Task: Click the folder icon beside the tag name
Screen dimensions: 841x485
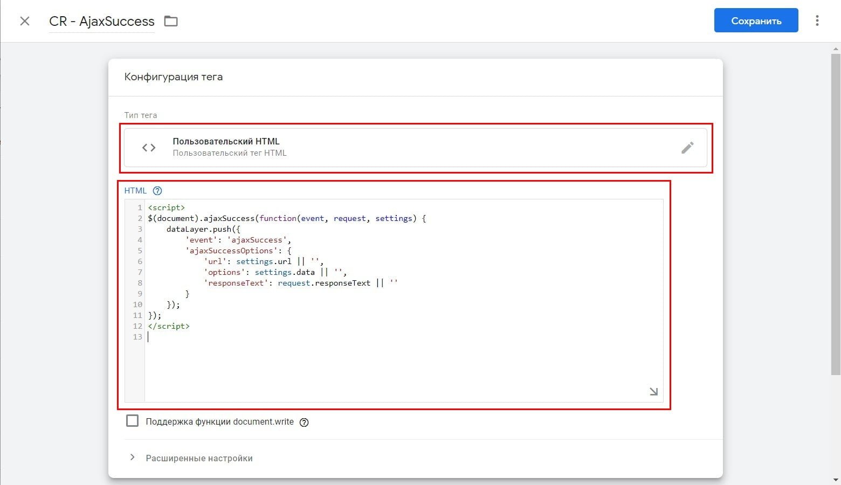Action: (x=171, y=21)
